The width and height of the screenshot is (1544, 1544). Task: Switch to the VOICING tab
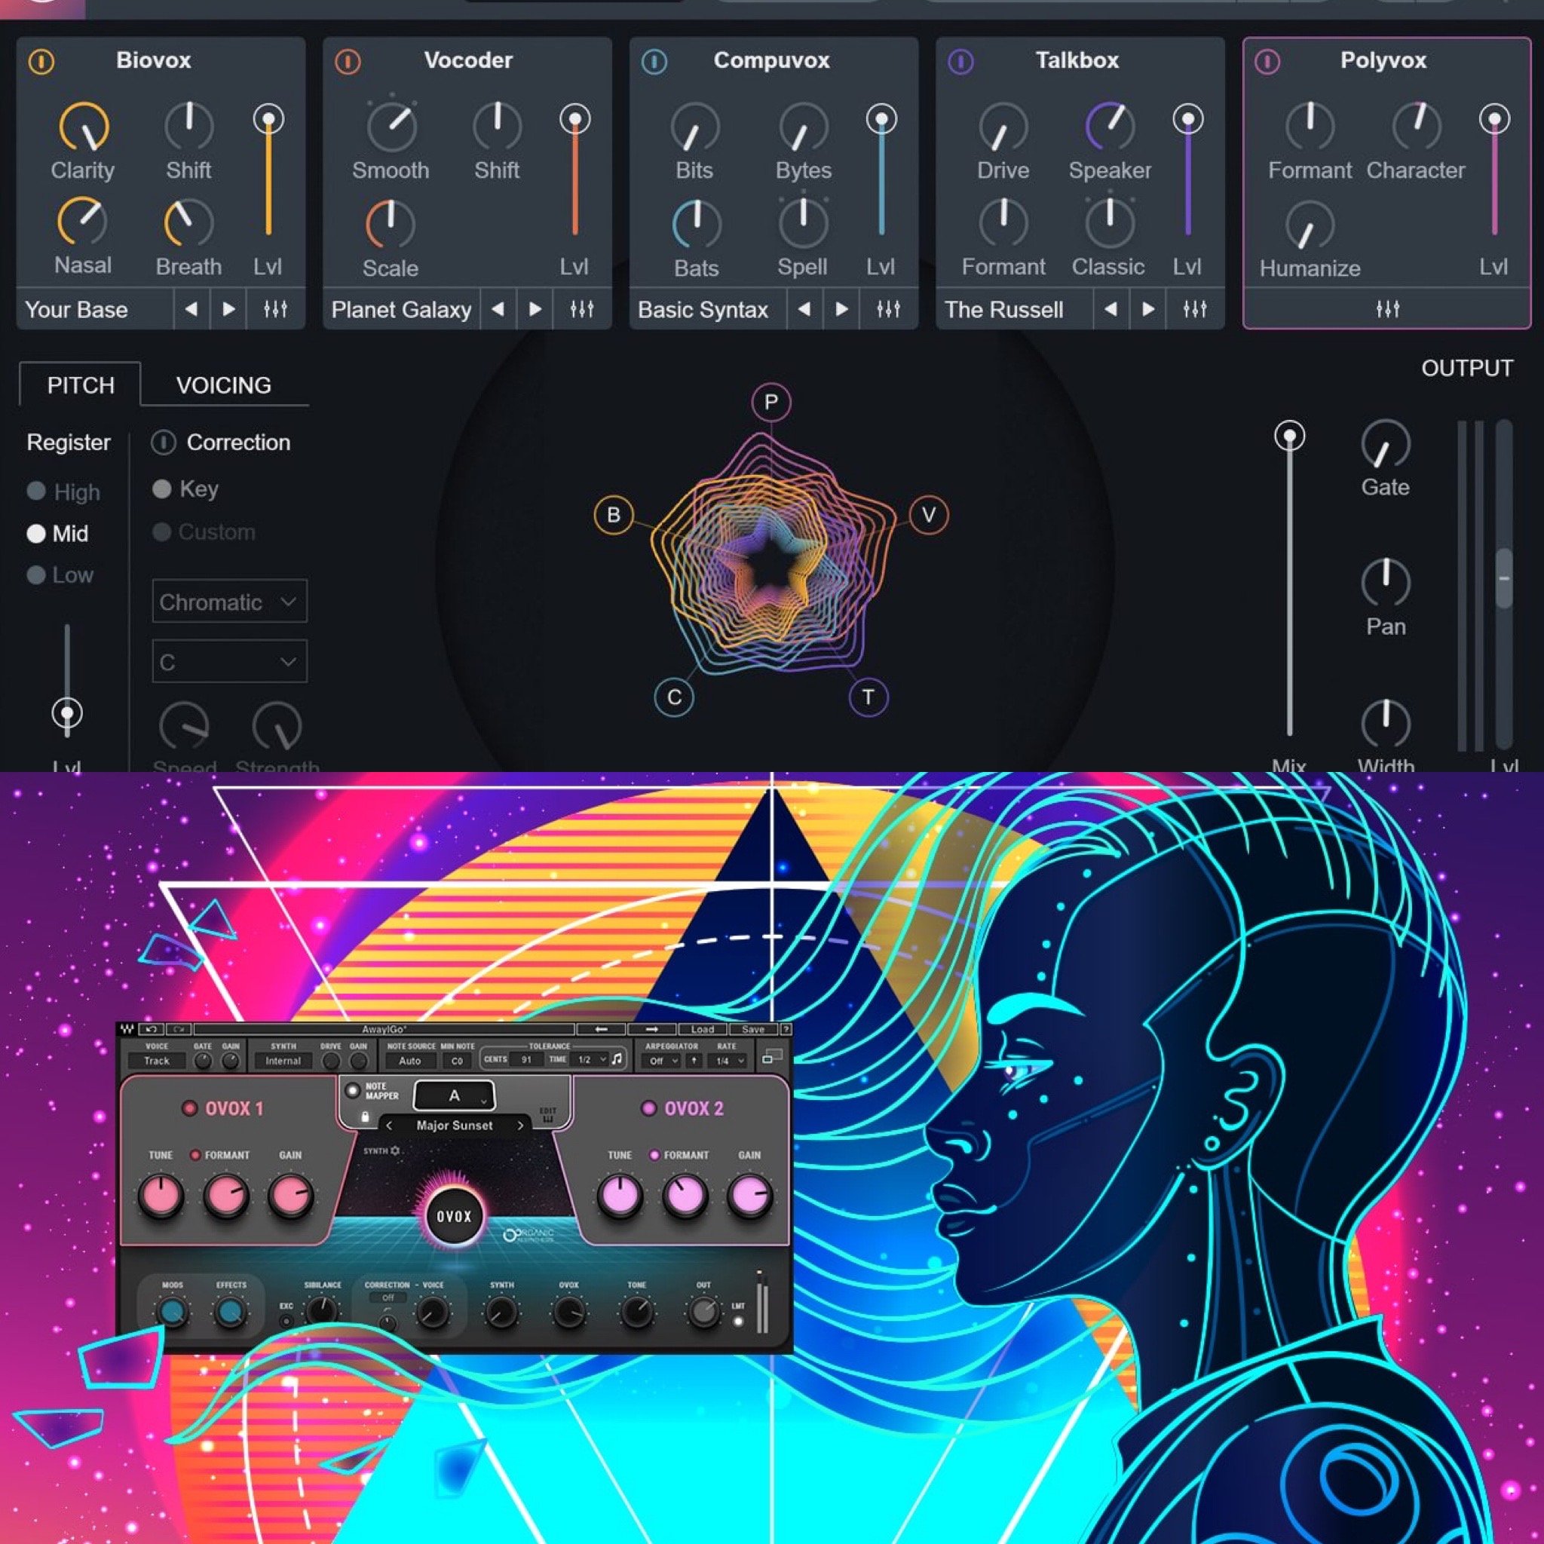(224, 385)
